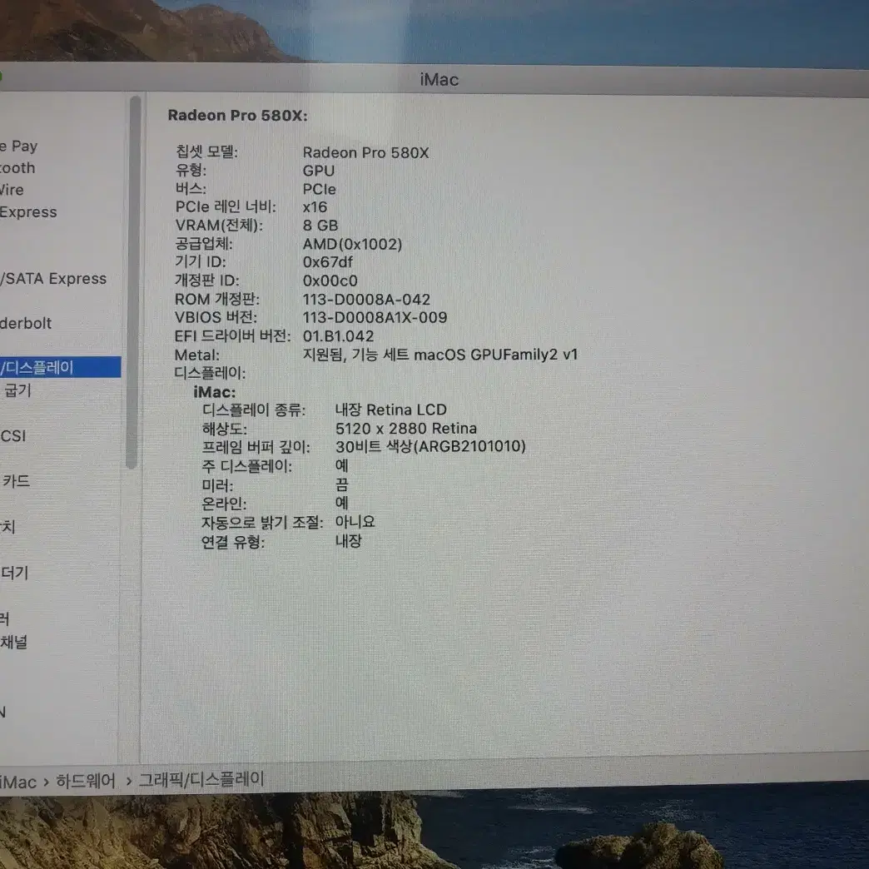869x869 pixels.
Task: Click the lane width value 'x16'
Action: (x=315, y=207)
